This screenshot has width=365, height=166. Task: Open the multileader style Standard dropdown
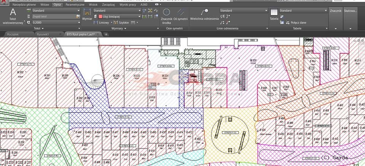(x=244, y=11)
